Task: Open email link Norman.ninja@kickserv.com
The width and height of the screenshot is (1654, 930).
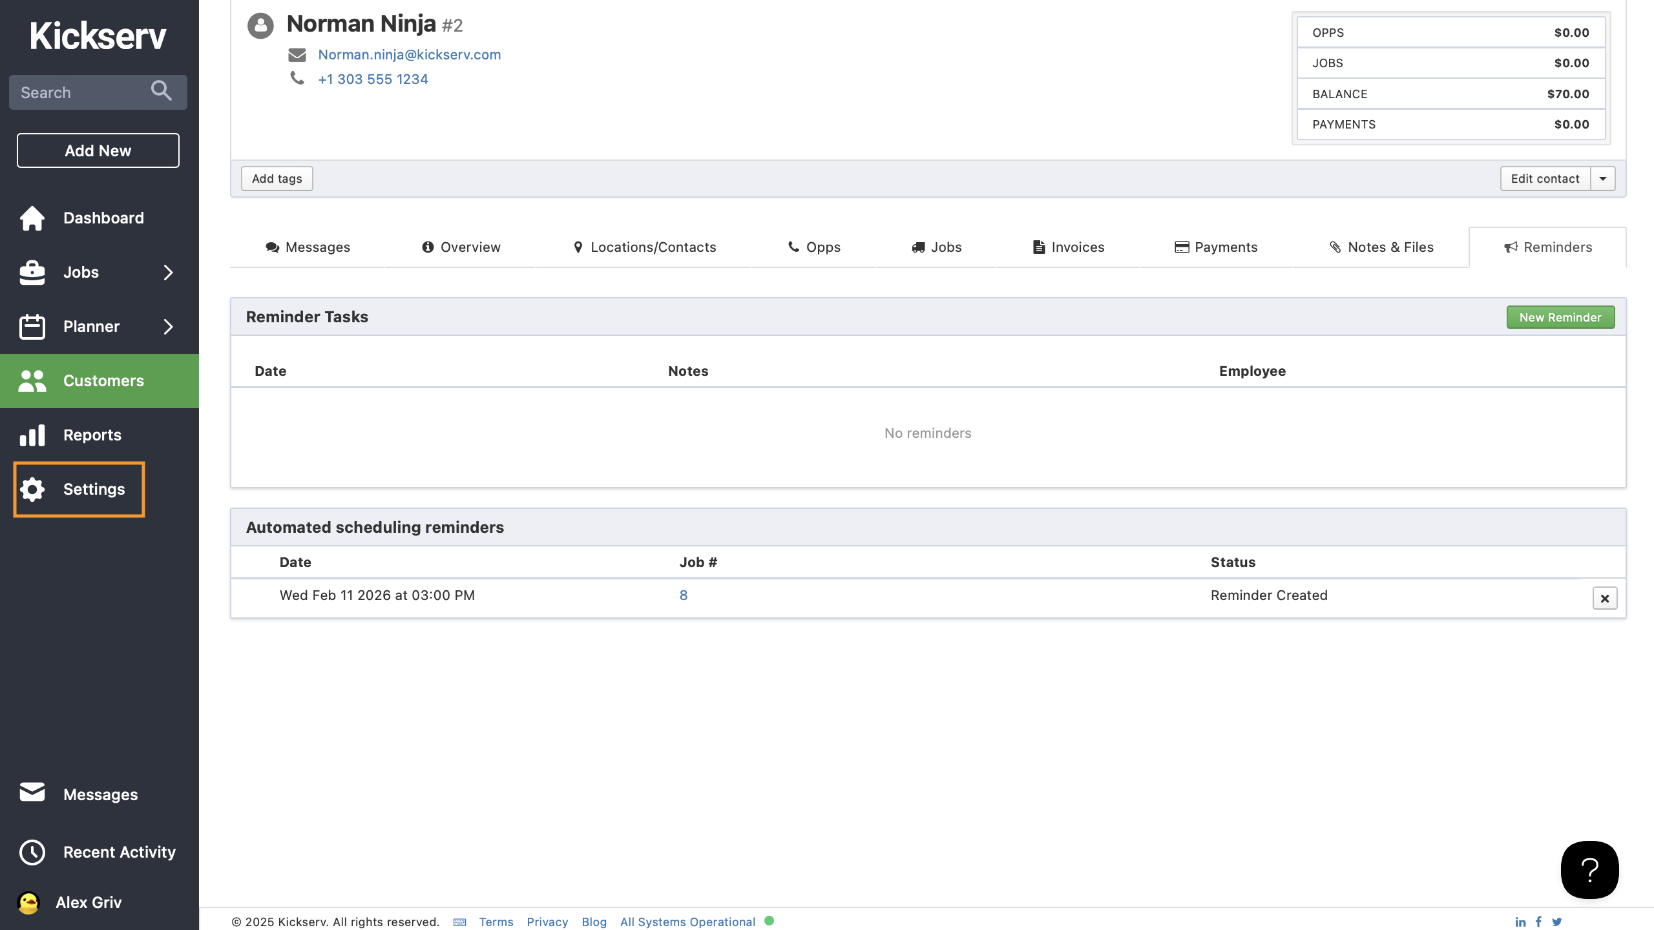Action: pos(409,54)
